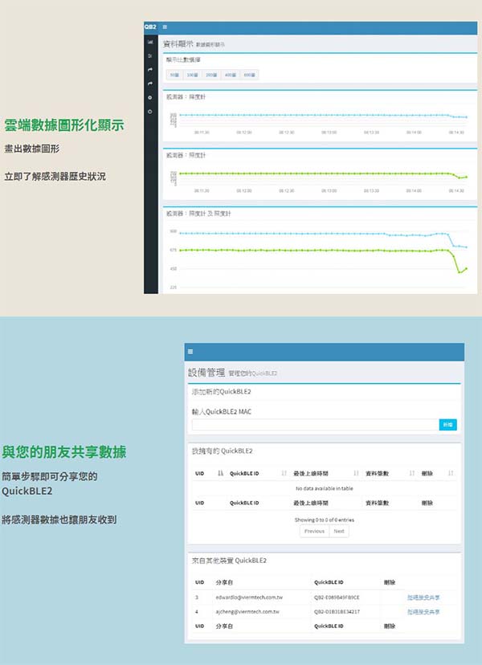Select the 200筆 data count option
This screenshot has height=665, width=482.
[x=211, y=75]
